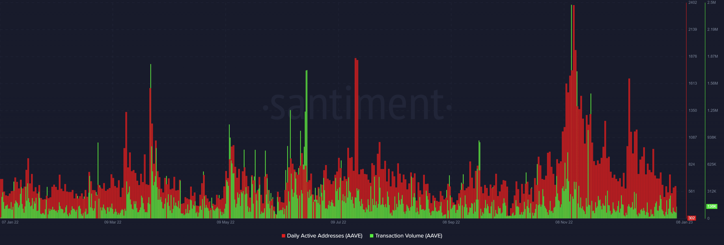Click the 09 May 22 date label
724x245 pixels.
pyautogui.click(x=225, y=222)
